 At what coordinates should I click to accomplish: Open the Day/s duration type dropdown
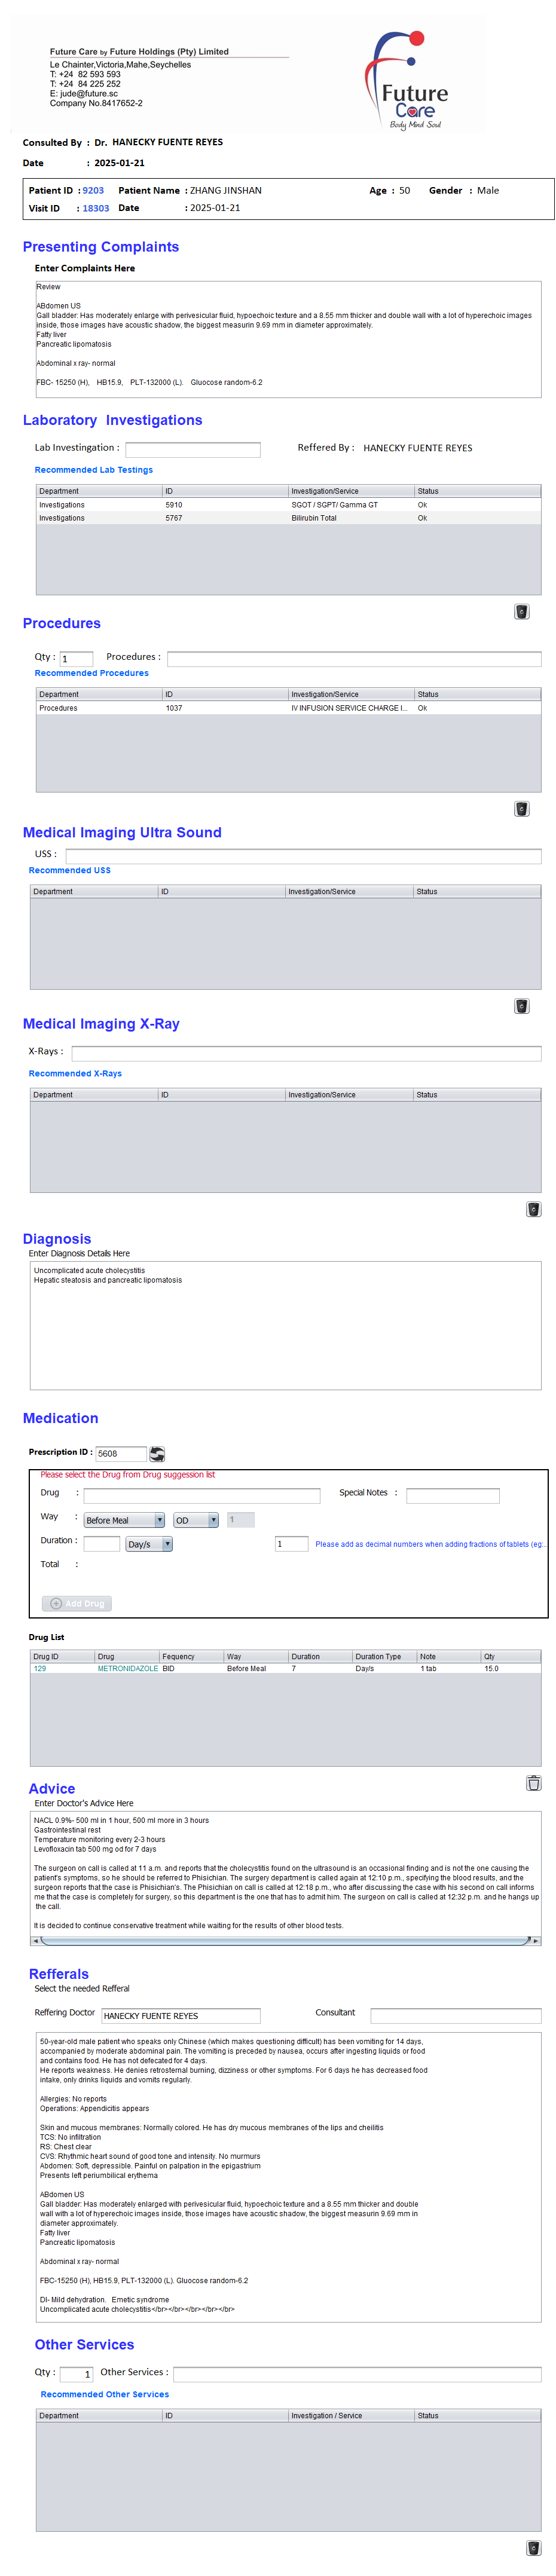click(149, 1543)
